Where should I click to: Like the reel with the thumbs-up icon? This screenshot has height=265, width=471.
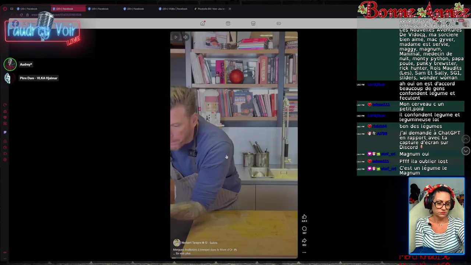[304, 217]
